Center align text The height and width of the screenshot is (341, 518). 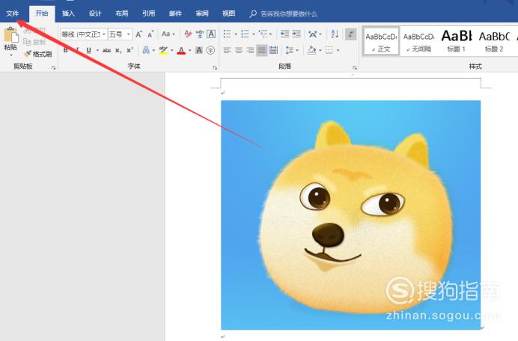(239, 50)
